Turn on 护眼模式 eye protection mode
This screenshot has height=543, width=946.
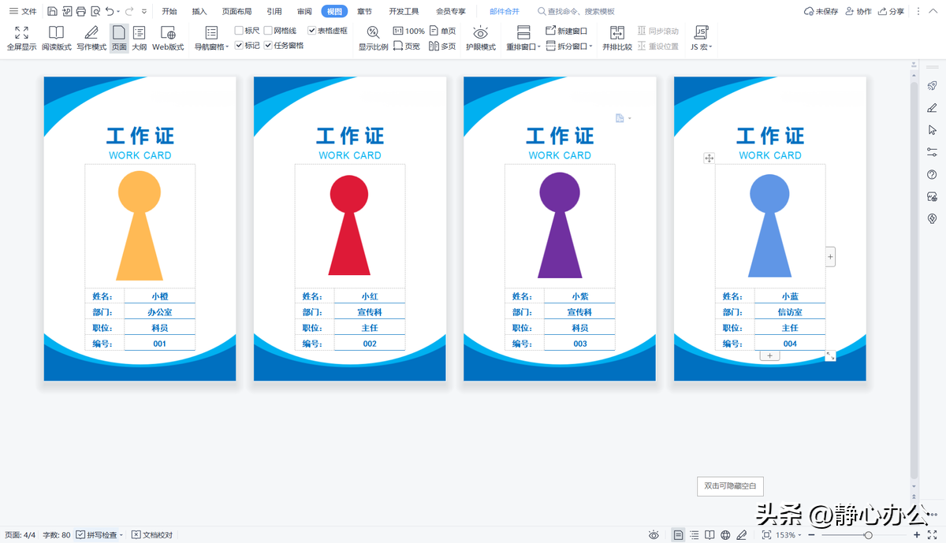pyautogui.click(x=480, y=39)
